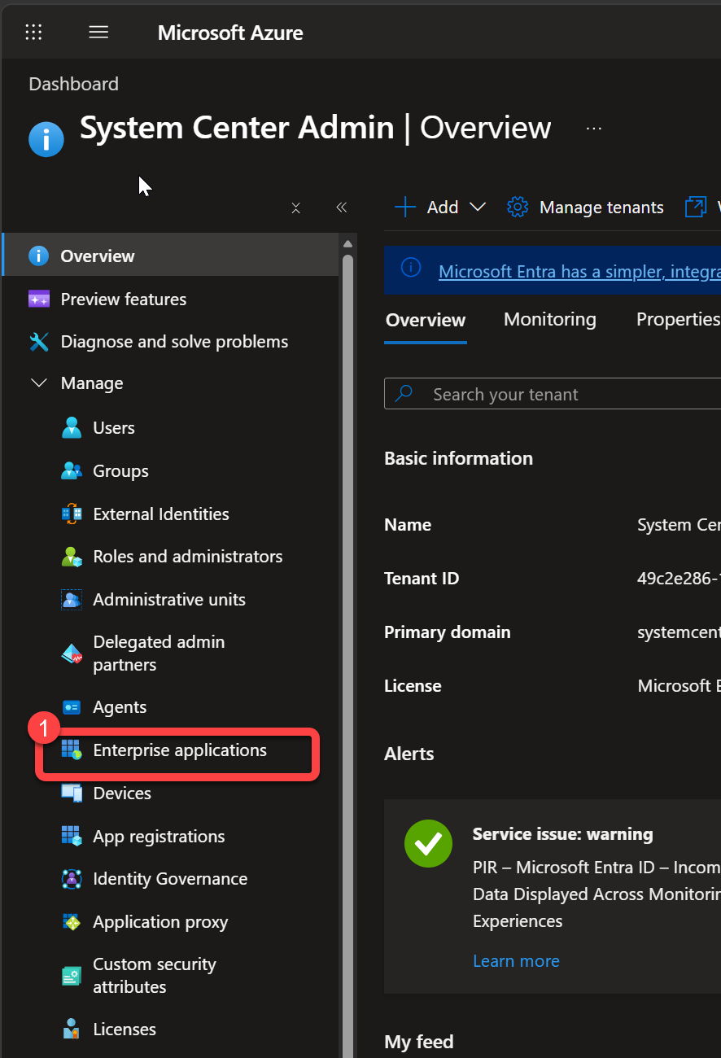Viewport: 721px width, 1058px height.
Task: Click the Agents icon
Action: [72, 707]
